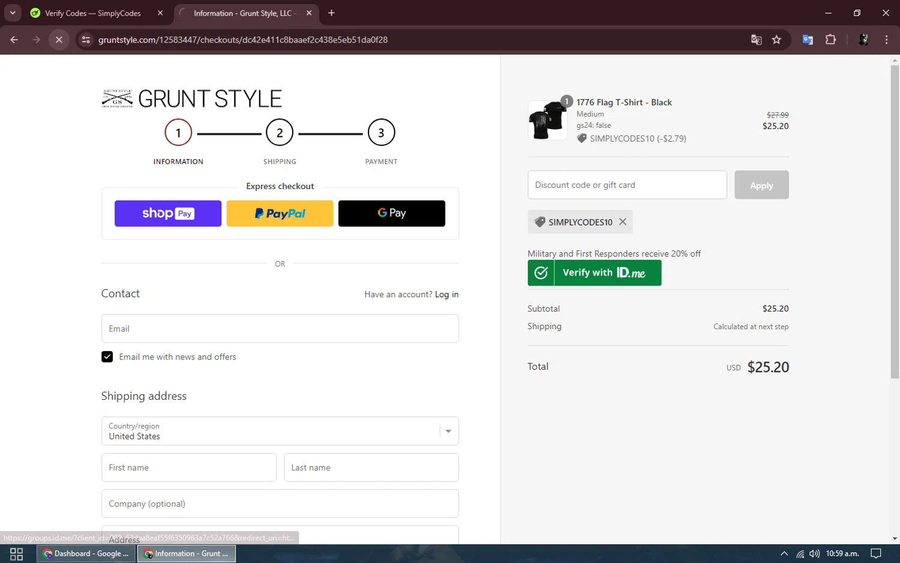Select step 1 Information circle

tap(178, 133)
